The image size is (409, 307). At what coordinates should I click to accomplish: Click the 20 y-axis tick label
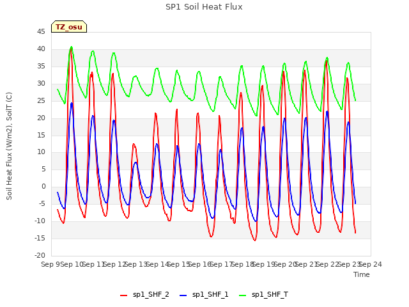point(41,118)
